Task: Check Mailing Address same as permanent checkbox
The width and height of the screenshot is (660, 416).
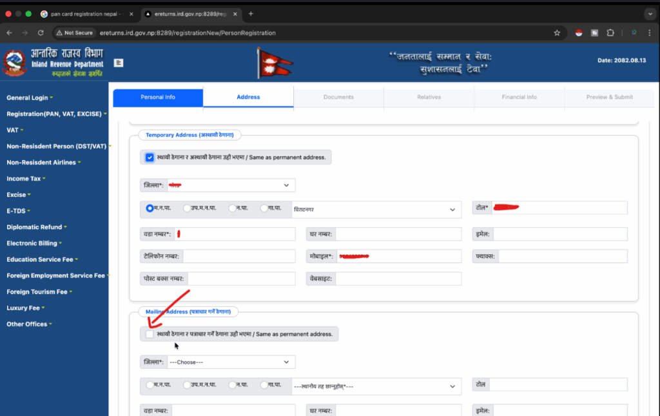Action: (x=150, y=334)
